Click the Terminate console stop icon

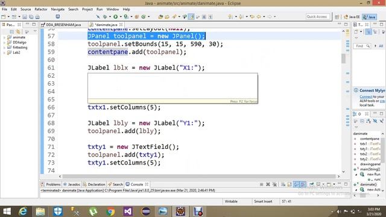261,184
